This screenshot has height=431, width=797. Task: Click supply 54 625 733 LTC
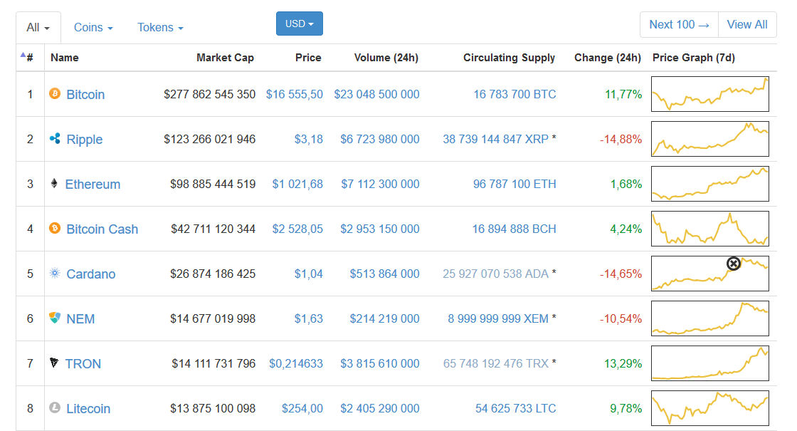tap(515, 408)
